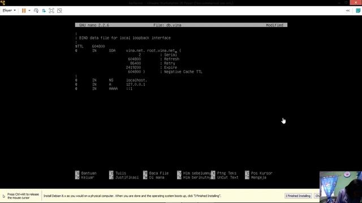Click the green notes icon at toolbar right
Image resolution: width=362 pixels, height=203 pixels.
tap(358, 11)
